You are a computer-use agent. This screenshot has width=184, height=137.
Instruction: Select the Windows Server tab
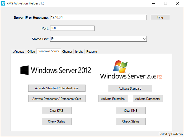click(x=49, y=51)
